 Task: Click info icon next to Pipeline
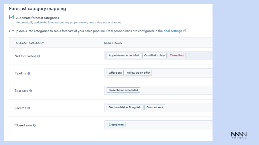(29, 73)
